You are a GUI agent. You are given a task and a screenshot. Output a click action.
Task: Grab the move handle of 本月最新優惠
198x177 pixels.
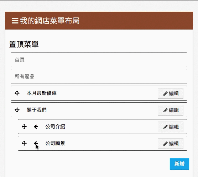point(17,93)
